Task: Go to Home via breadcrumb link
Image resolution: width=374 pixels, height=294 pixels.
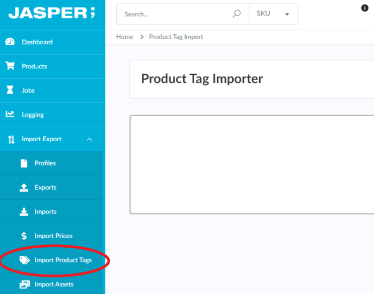Action: [125, 37]
